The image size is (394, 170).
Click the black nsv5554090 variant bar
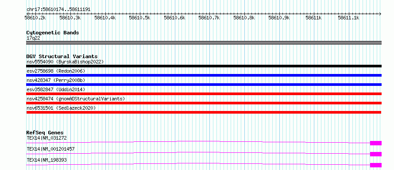tap(204, 66)
